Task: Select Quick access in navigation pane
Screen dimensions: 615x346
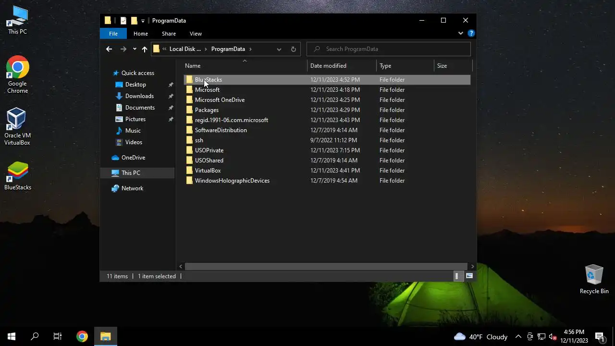Action: coord(137,73)
